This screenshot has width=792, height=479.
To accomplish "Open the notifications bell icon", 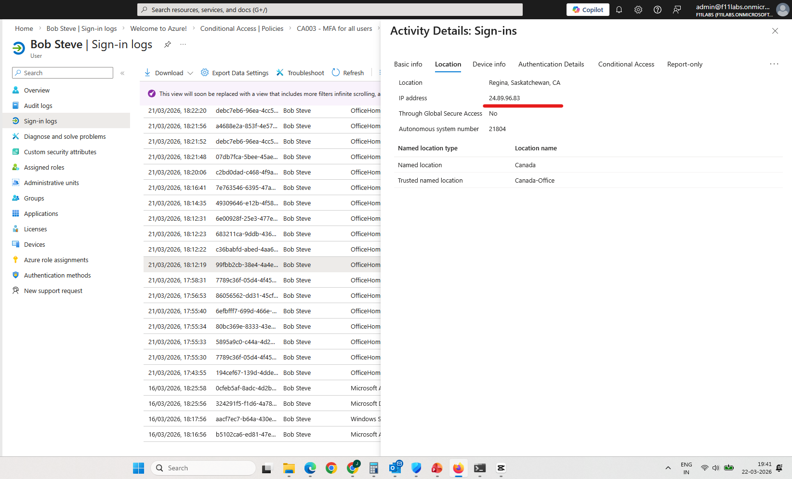I will (x=619, y=10).
